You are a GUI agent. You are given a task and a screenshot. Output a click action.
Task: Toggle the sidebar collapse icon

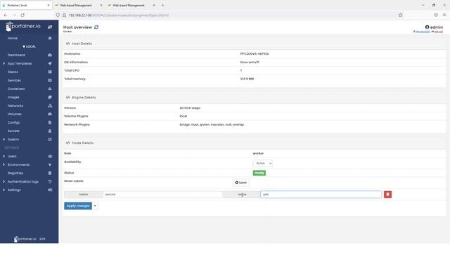[x=50, y=27]
